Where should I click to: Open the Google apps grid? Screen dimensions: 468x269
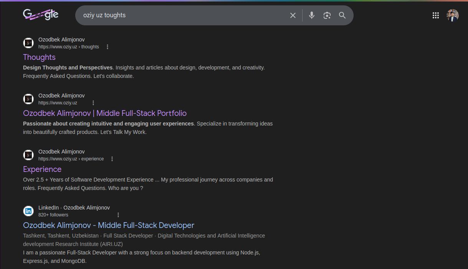coord(435,15)
